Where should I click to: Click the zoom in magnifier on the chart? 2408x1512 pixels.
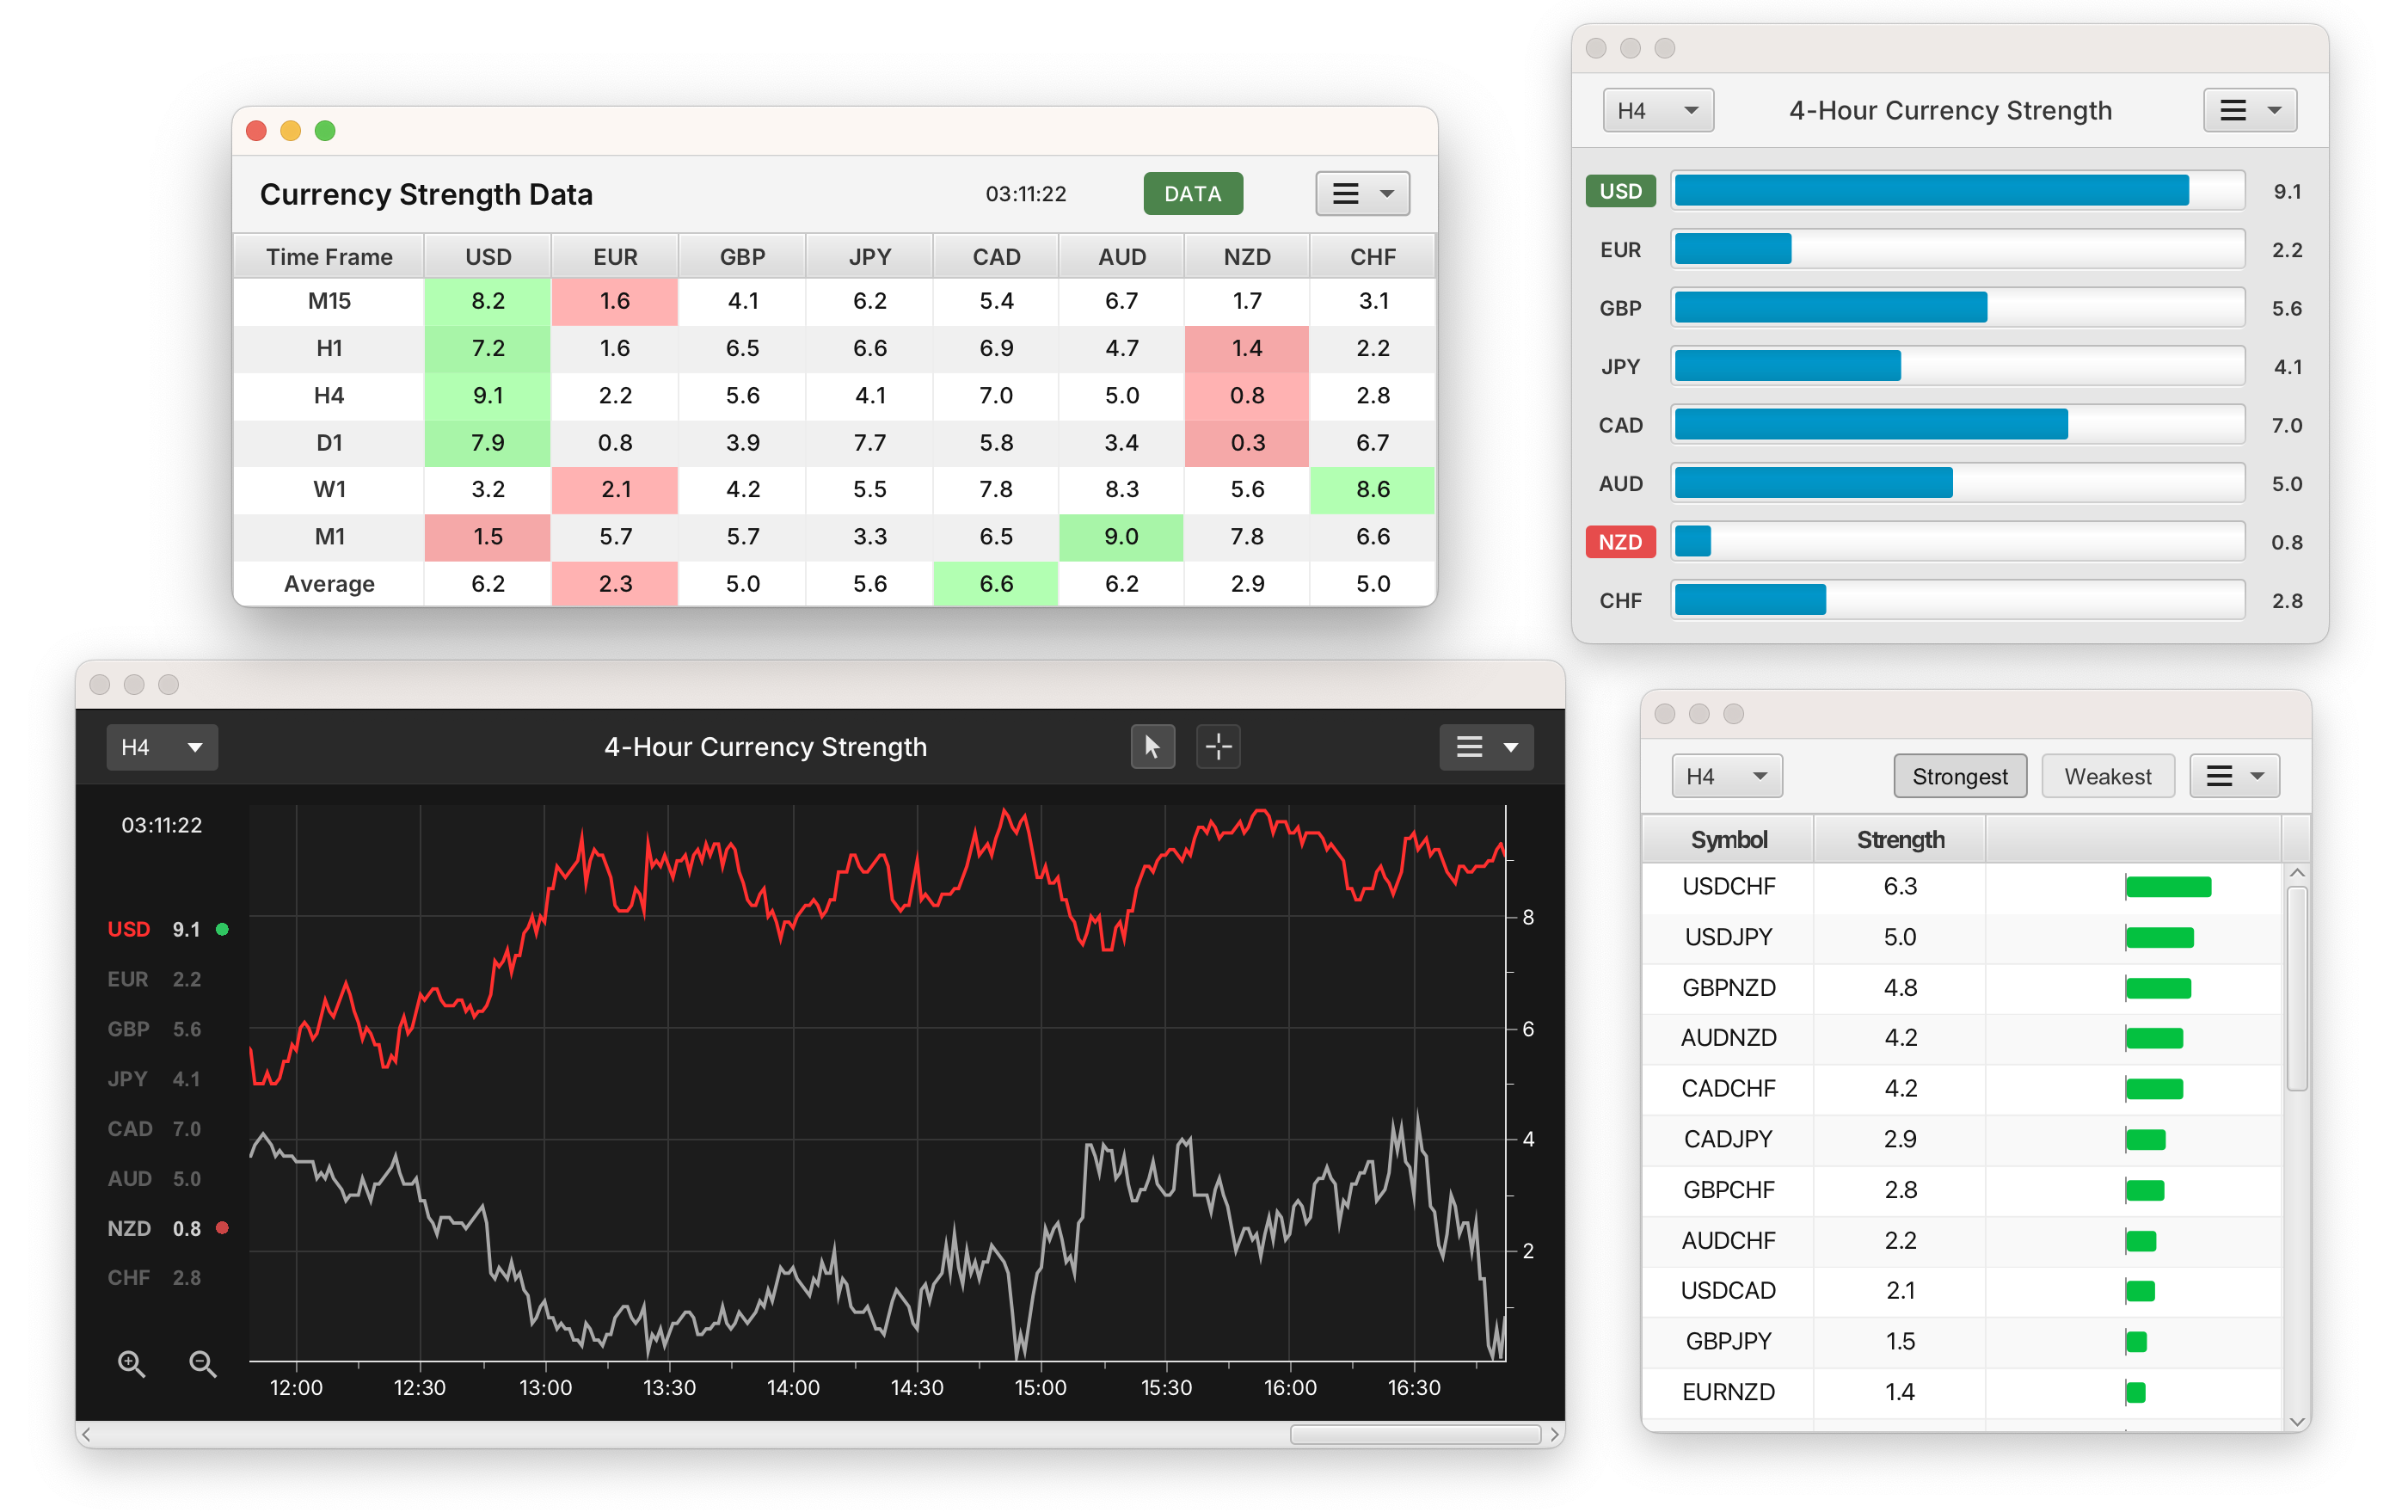[132, 1363]
